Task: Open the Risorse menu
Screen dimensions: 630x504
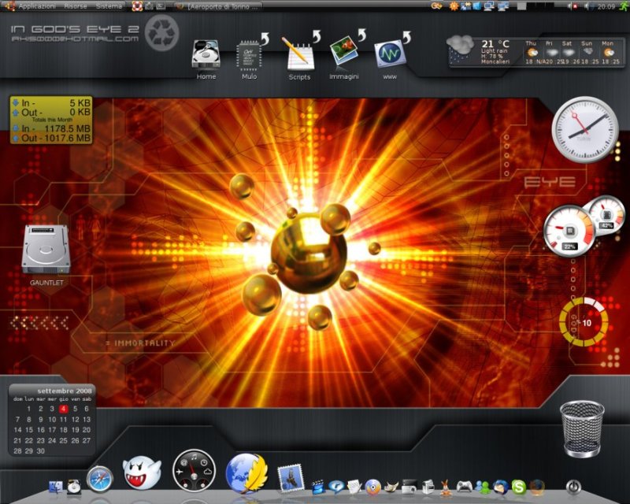Action: (76, 6)
